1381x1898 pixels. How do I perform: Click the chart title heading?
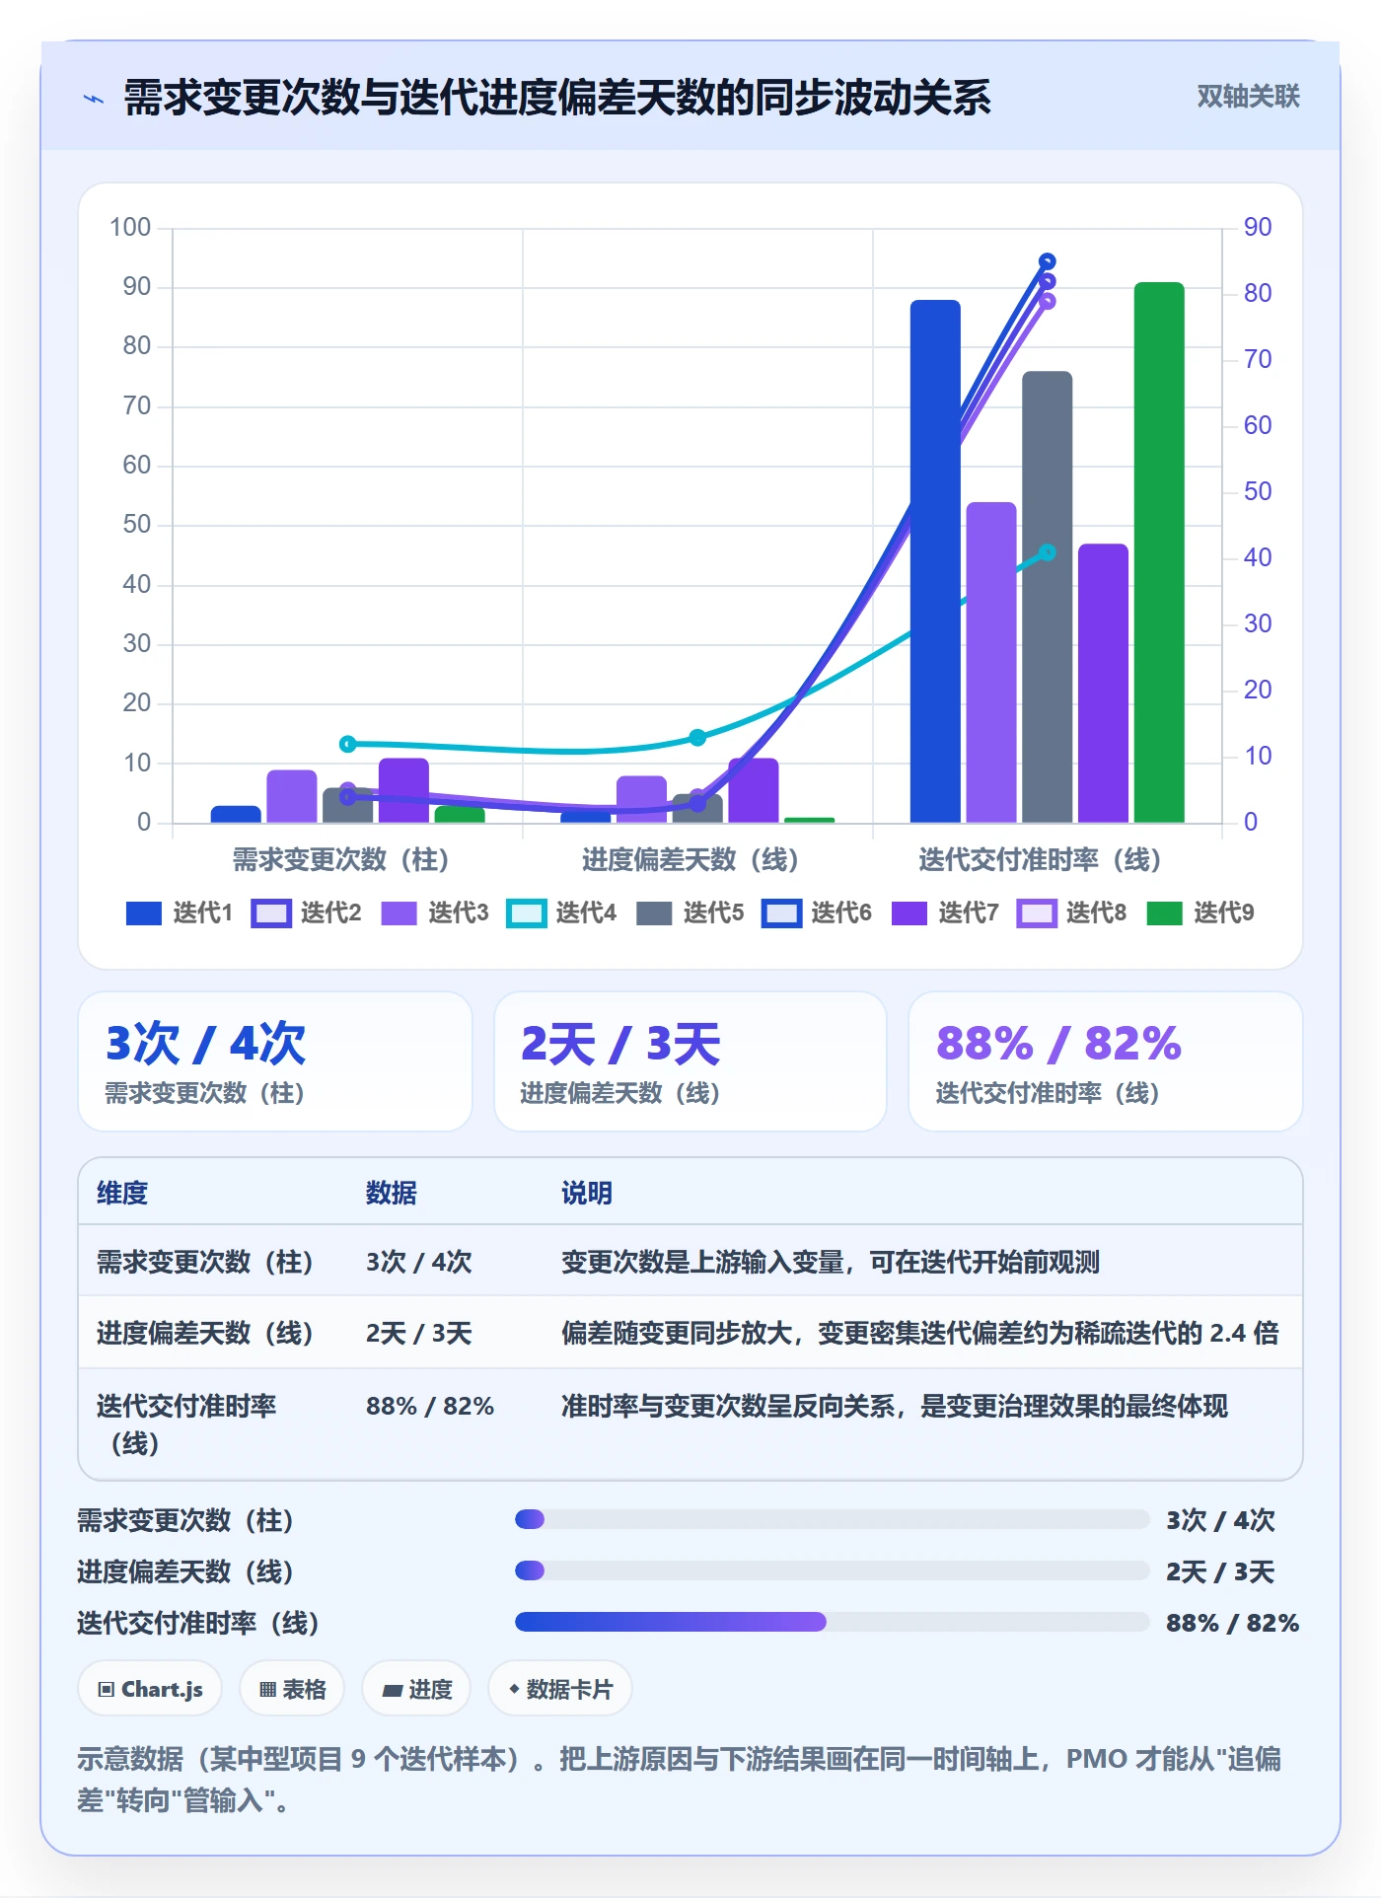557,98
